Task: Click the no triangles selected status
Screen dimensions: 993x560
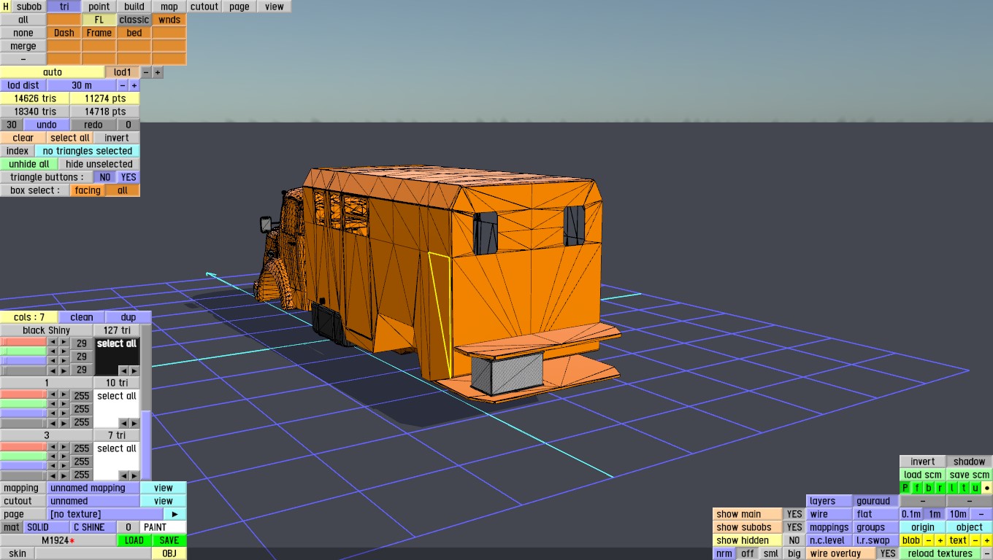Action: [88, 151]
